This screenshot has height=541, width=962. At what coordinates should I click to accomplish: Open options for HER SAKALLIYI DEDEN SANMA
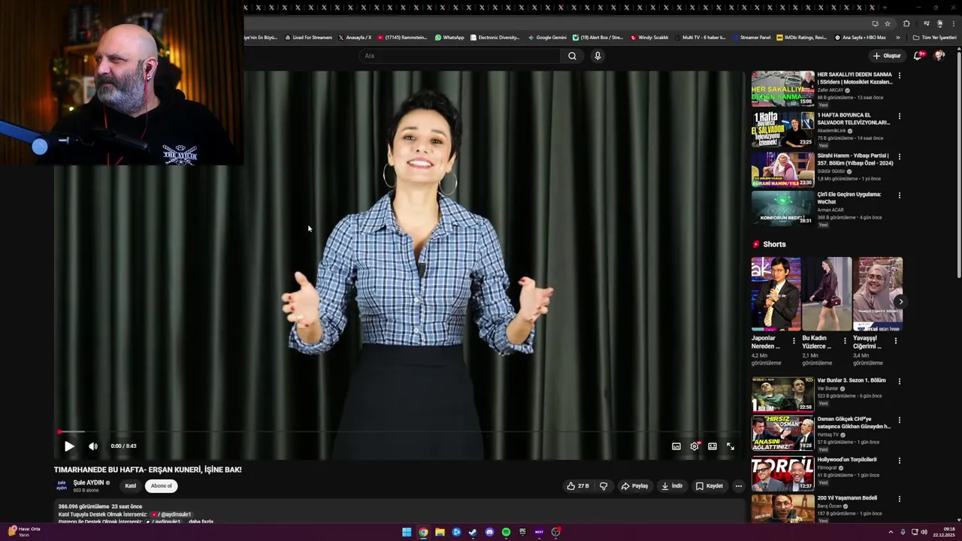[x=899, y=75]
